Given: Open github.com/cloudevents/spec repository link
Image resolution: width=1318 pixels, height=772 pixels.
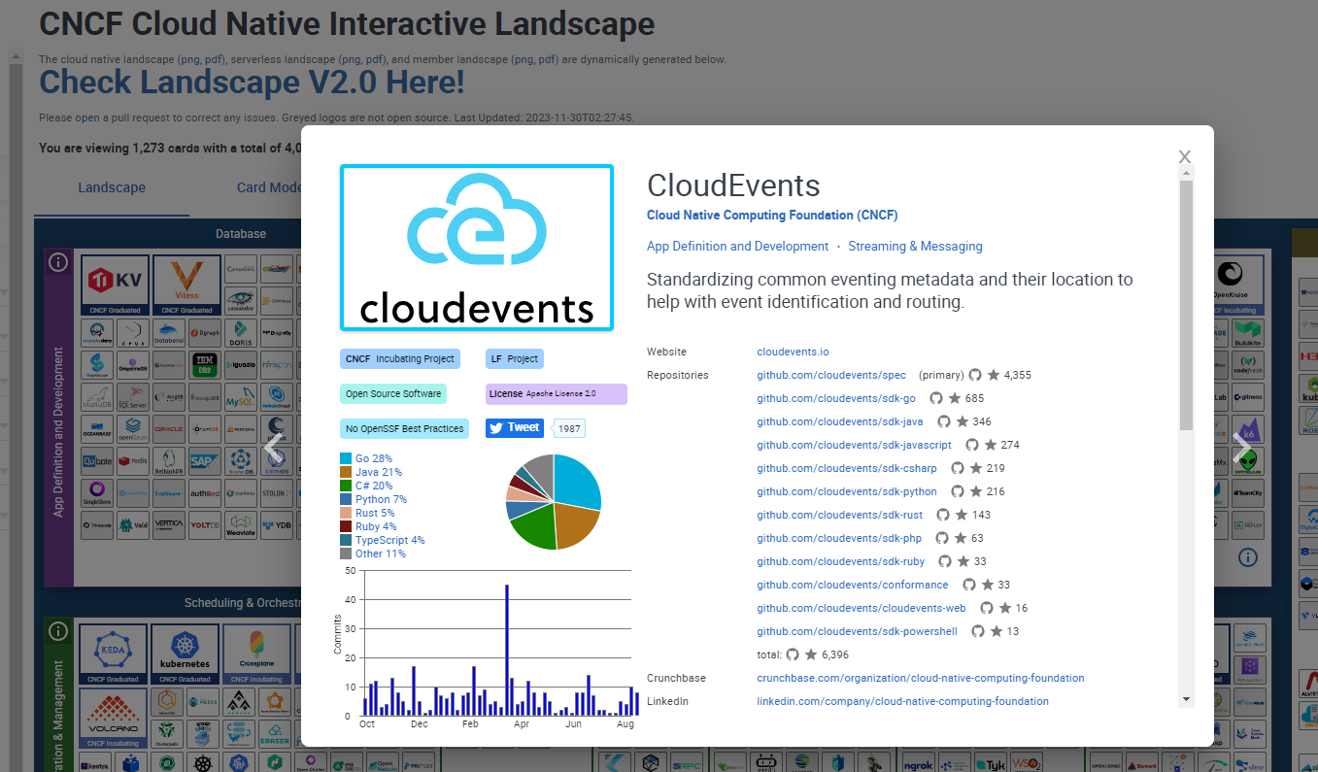Looking at the screenshot, I should pyautogui.click(x=831, y=375).
